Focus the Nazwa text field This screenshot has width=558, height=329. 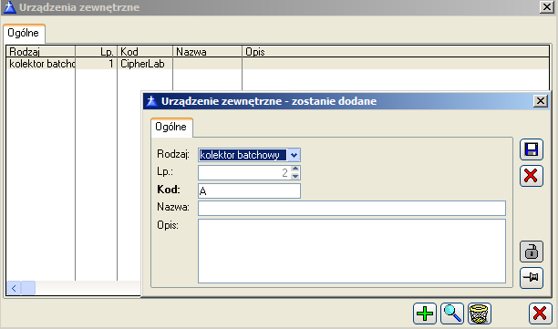point(352,208)
